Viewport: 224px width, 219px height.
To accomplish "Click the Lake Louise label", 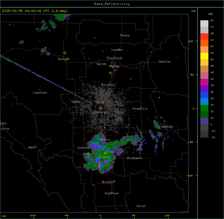I will [5, 126].
